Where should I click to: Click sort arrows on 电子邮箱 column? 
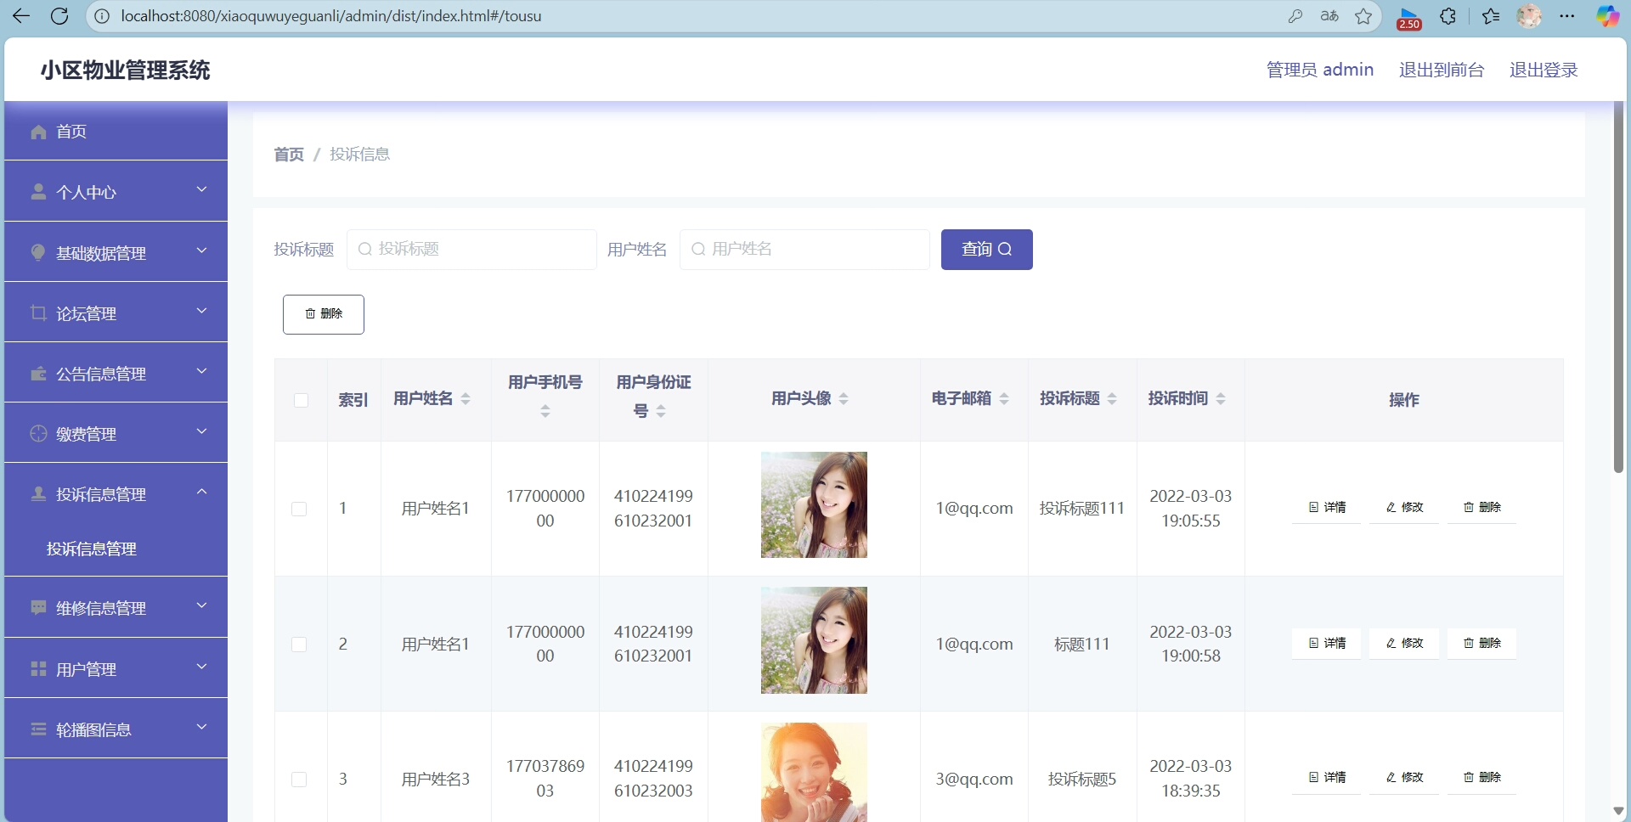1004,399
